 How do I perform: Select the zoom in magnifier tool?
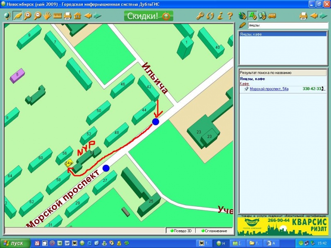(x=28, y=16)
